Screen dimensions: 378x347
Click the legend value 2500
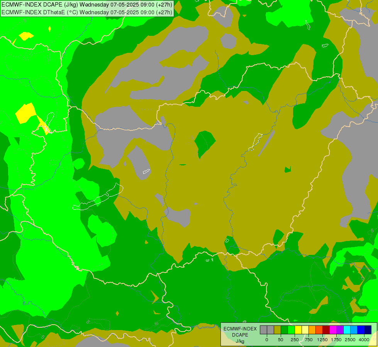350,340
